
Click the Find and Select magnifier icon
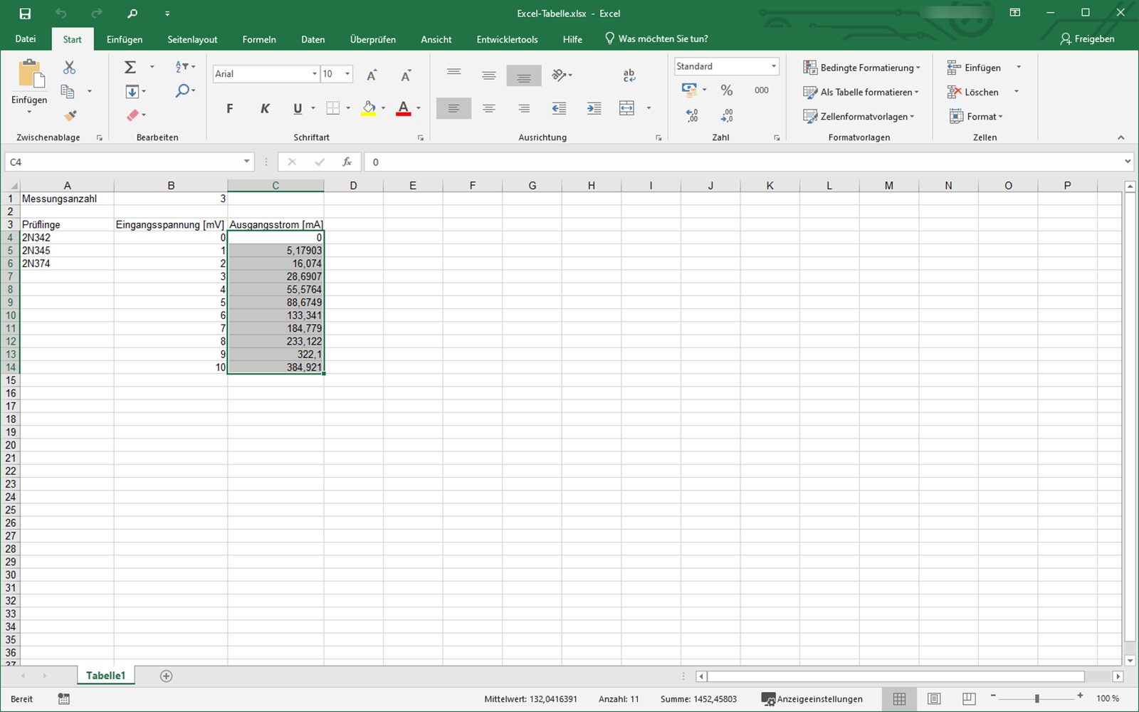183,91
